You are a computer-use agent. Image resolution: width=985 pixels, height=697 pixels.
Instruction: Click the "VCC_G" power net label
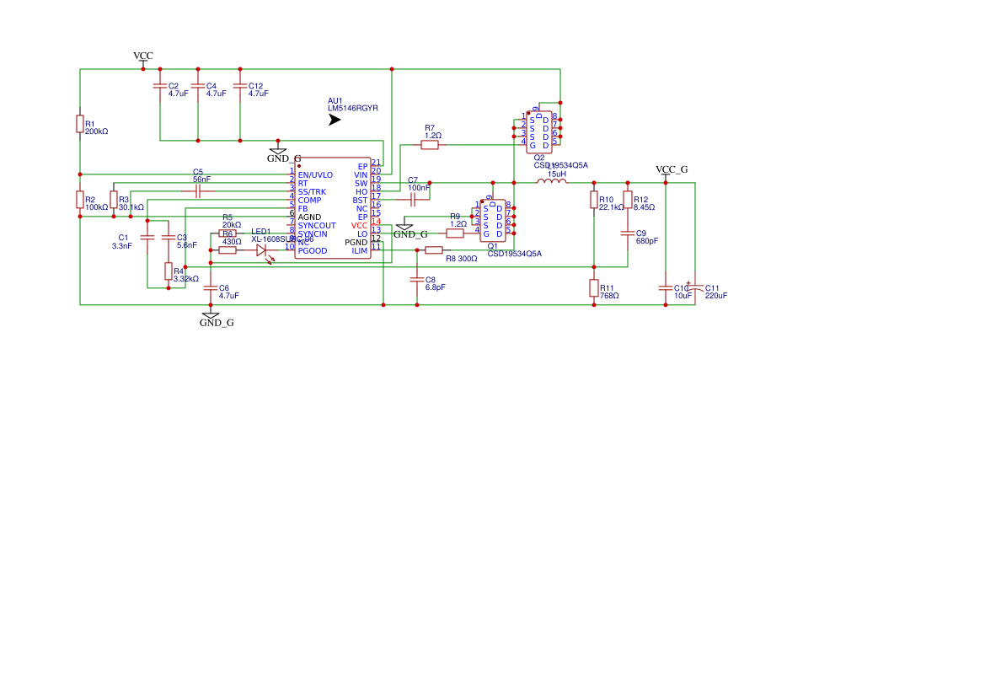coord(672,169)
